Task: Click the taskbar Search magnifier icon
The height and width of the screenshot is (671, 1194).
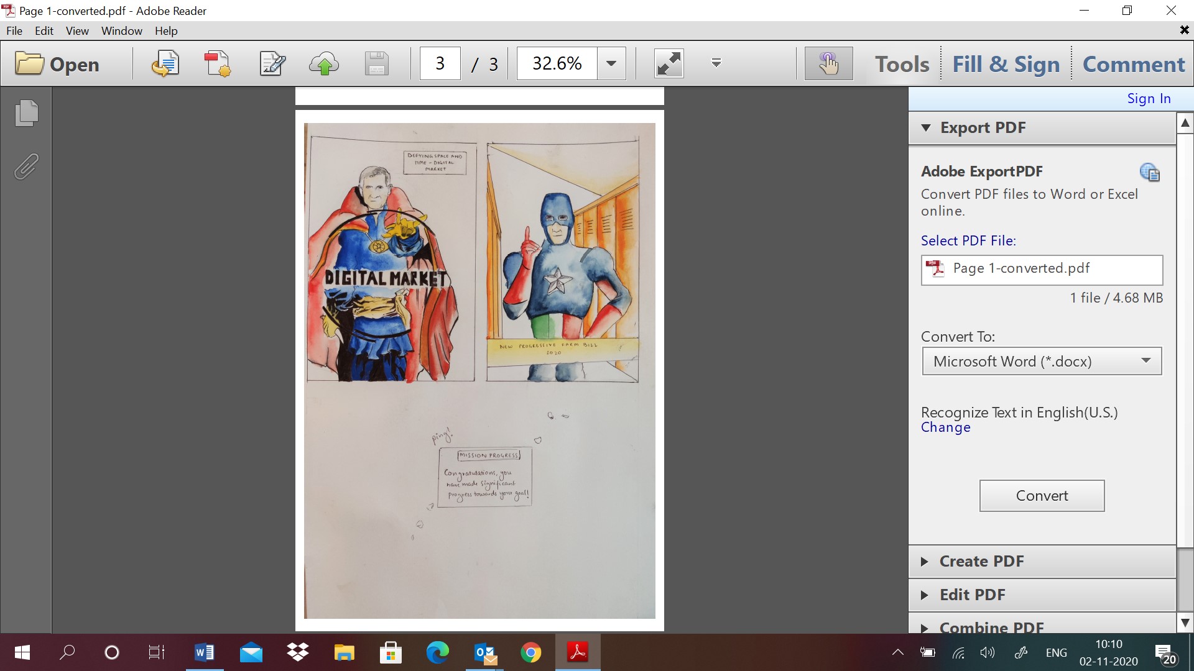Action: [67, 652]
